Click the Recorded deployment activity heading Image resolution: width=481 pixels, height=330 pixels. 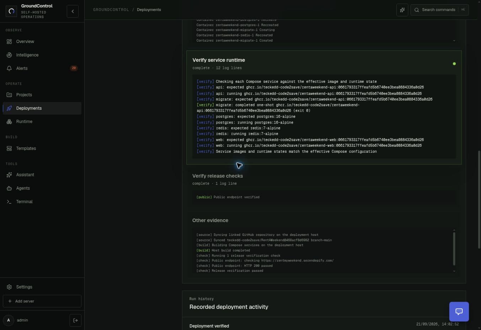point(229,307)
